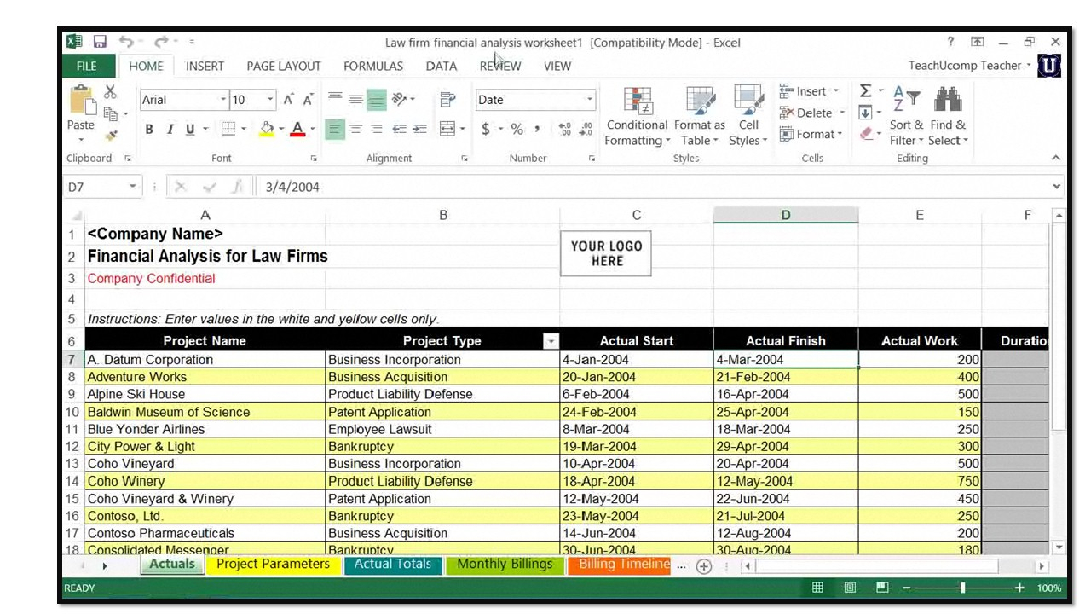Click the AutoSum sigma icon
This screenshot has height=614, width=1091.
click(x=865, y=91)
